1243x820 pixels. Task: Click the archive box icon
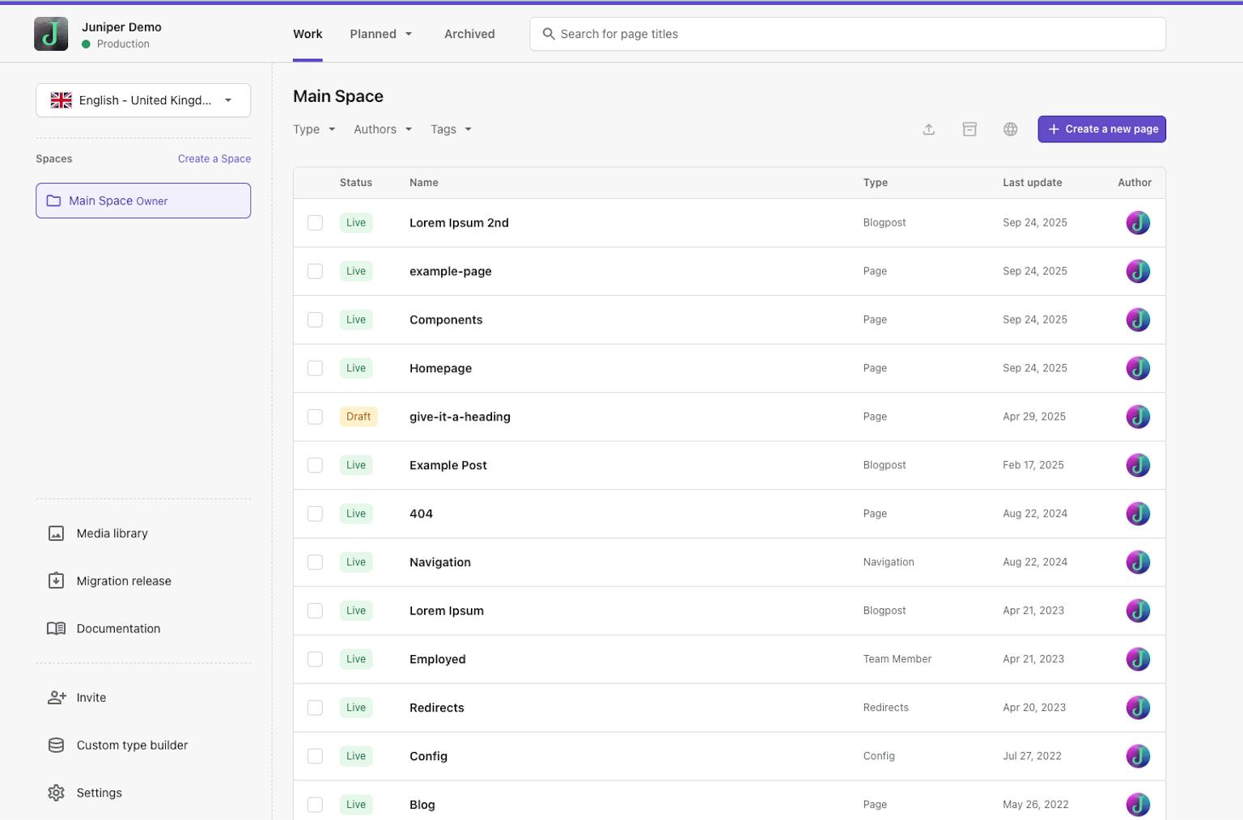tap(969, 129)
